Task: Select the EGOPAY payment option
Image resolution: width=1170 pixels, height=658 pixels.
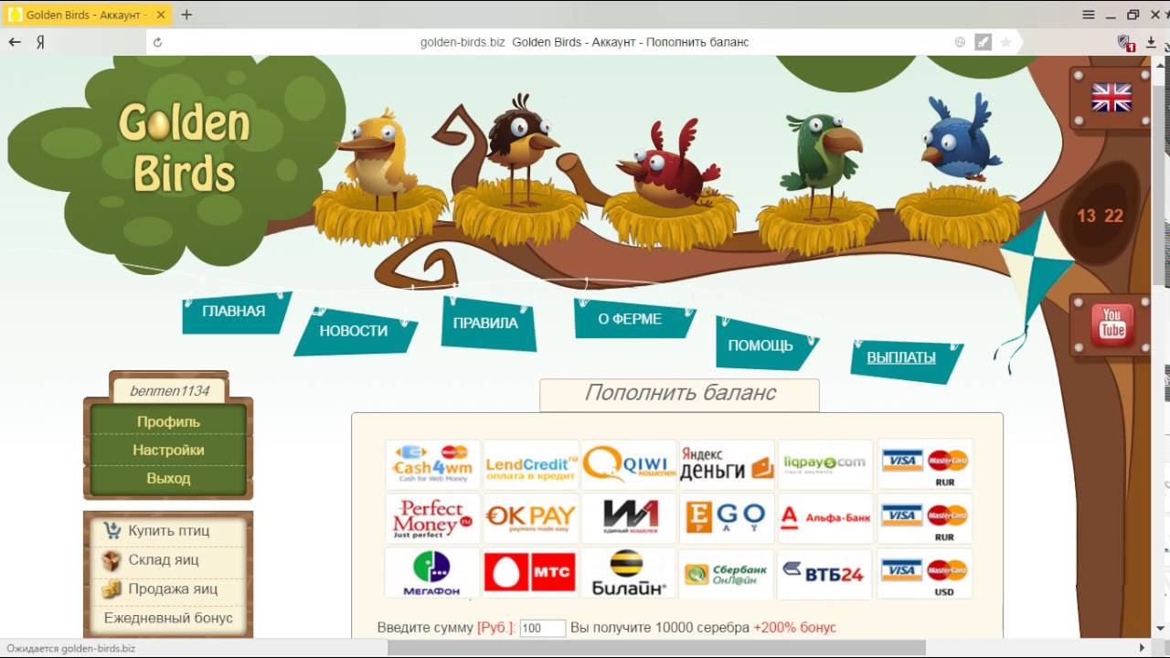Action: [727, 519]
